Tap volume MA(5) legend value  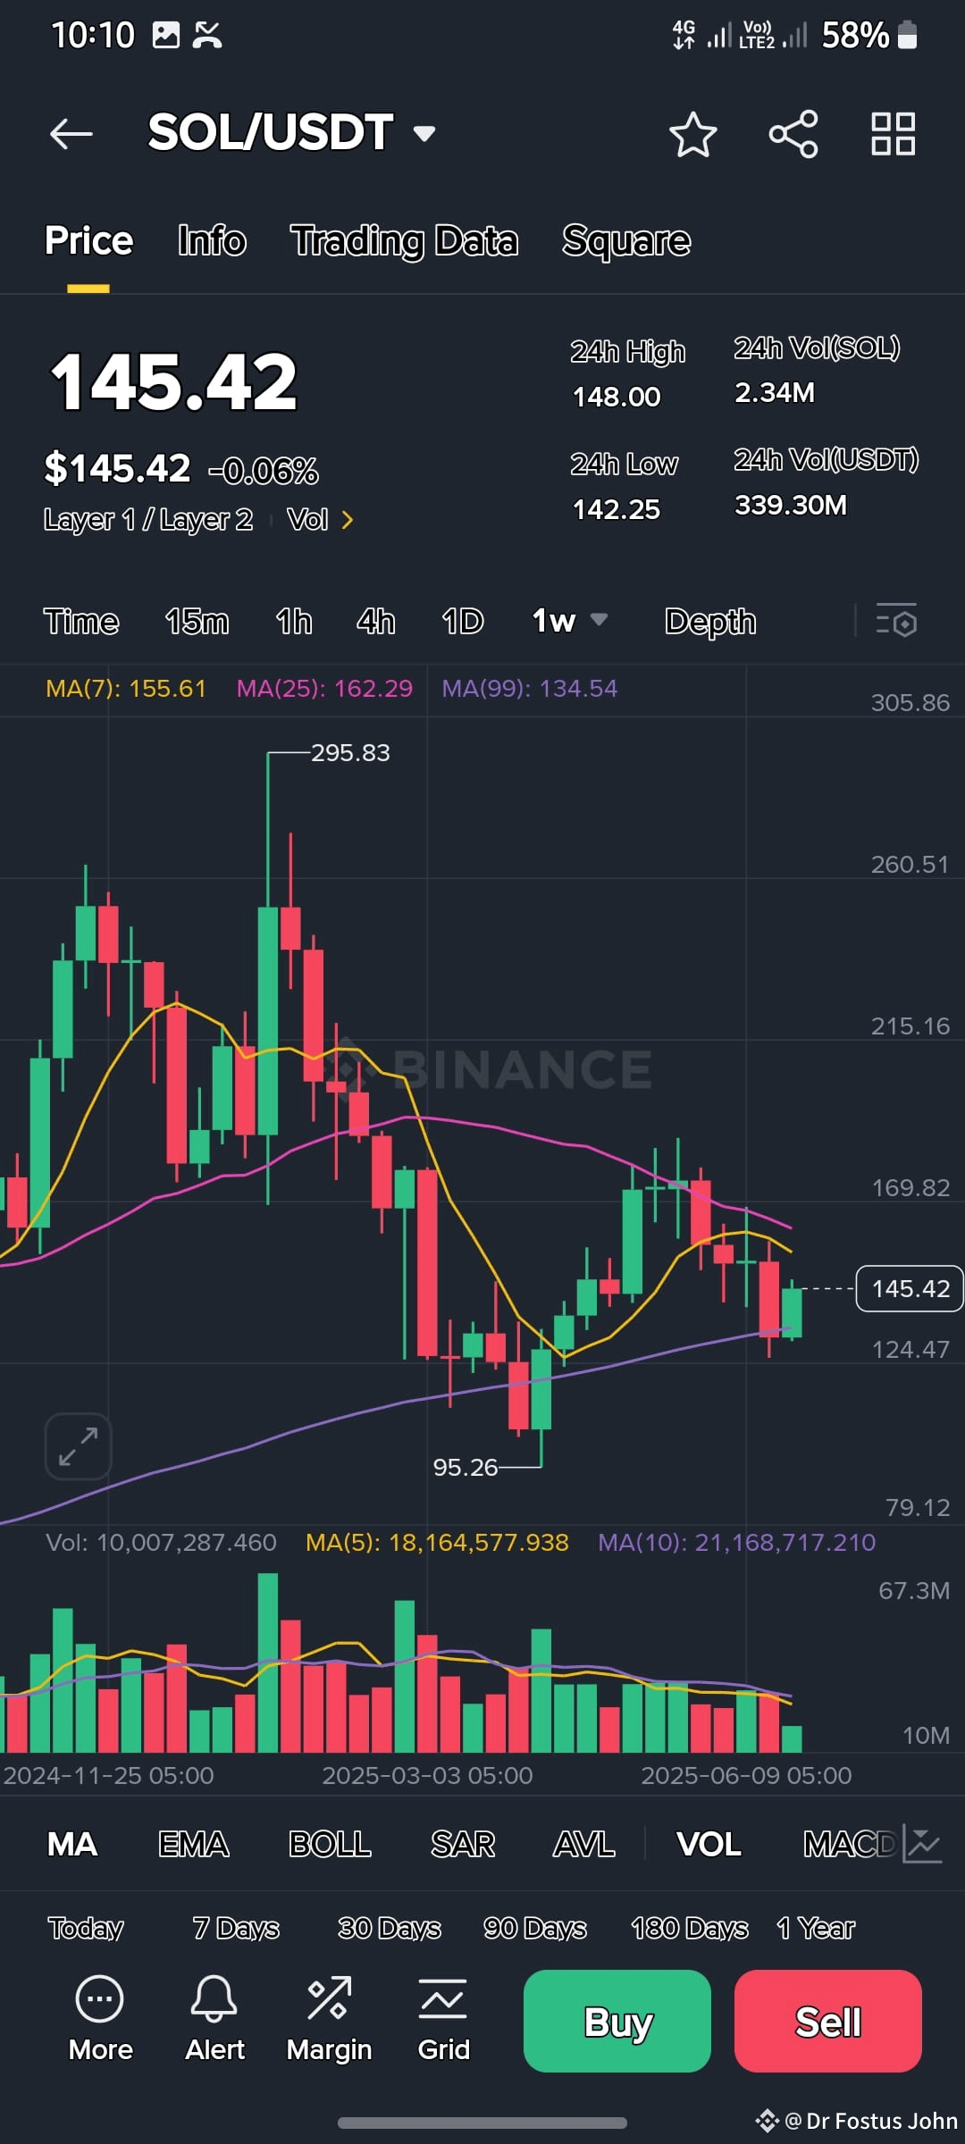(437, 1543)
